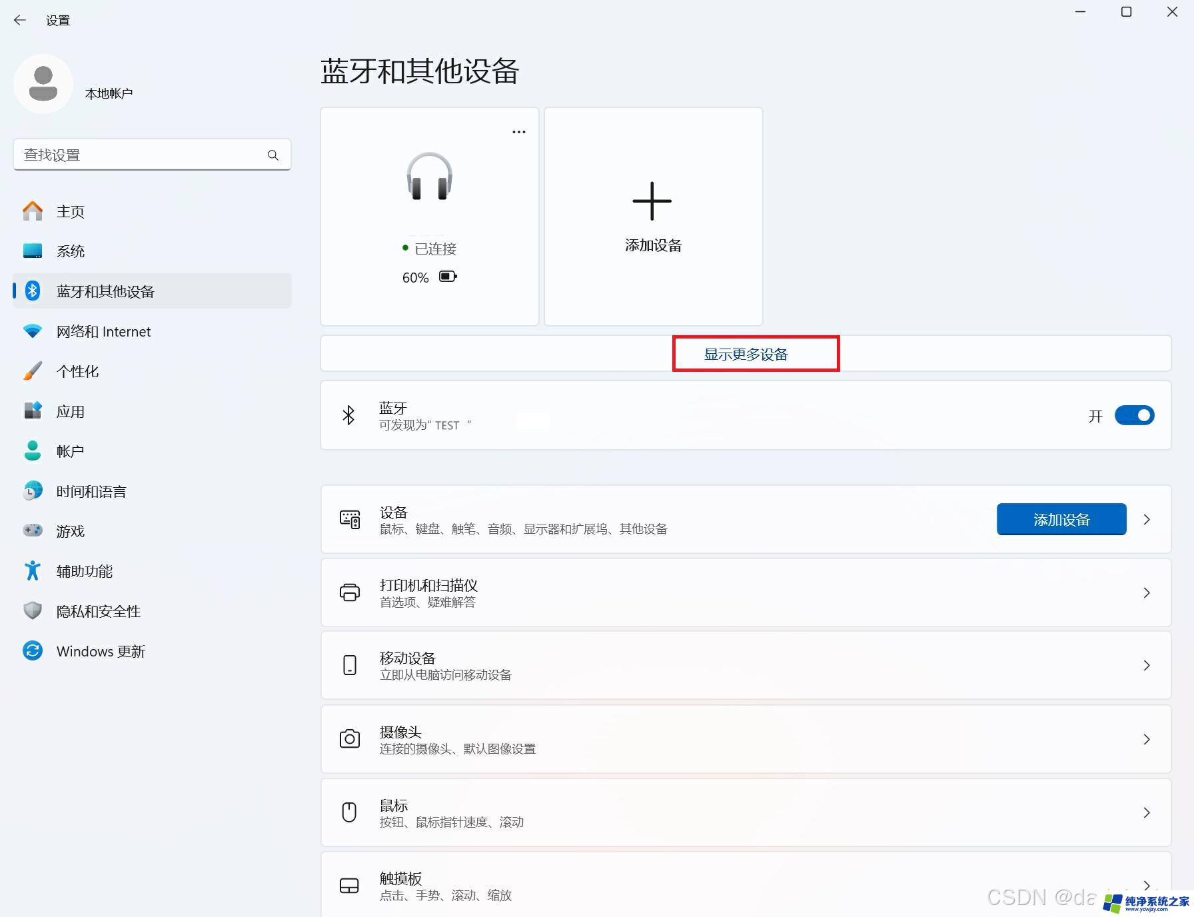
Task: Turn off the 蓝牙 toggle
Action: tap(1135, 415)
